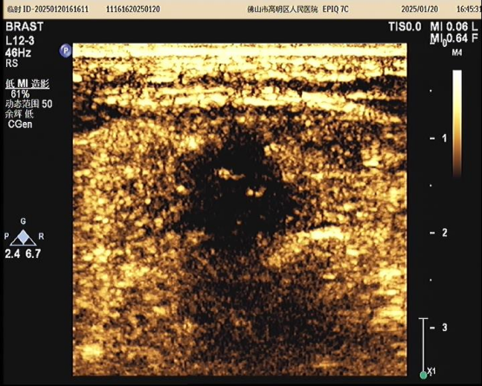Screen dimensions: 482x386
Task: Select the 动态范围 50 dynamic range setting
Action: click(x=29, y=104)
